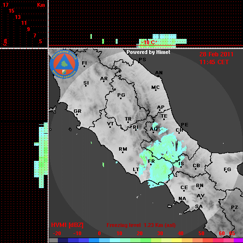Pick the yellow 40 dBZ color swatch

(x=176, y=241)
